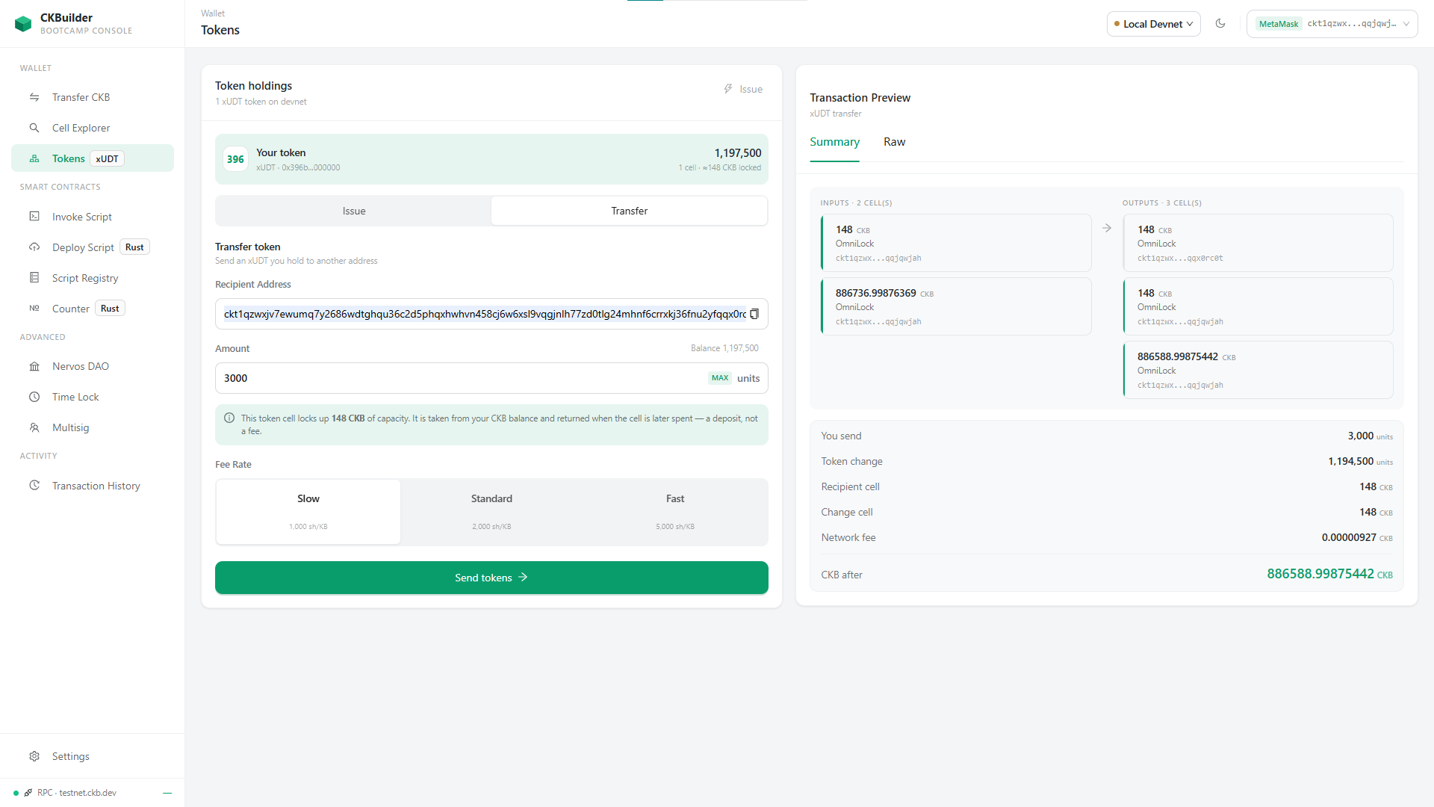The image size is (1434, 807).
Task: Open Settings page
Action: 93,756
